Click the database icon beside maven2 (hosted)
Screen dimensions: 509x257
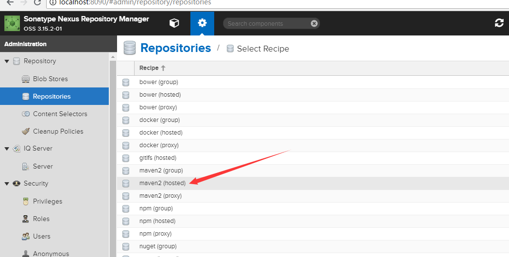click(x=126, y=183)
